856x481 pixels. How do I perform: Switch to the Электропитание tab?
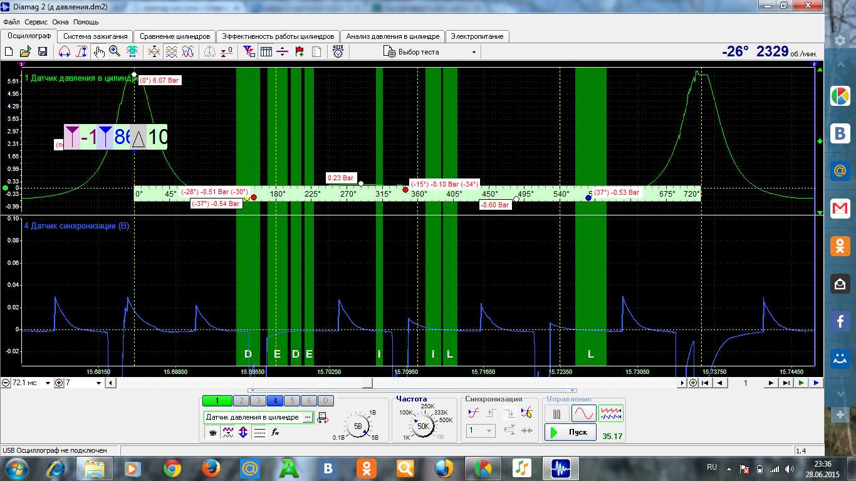click(x=478, y=36)
